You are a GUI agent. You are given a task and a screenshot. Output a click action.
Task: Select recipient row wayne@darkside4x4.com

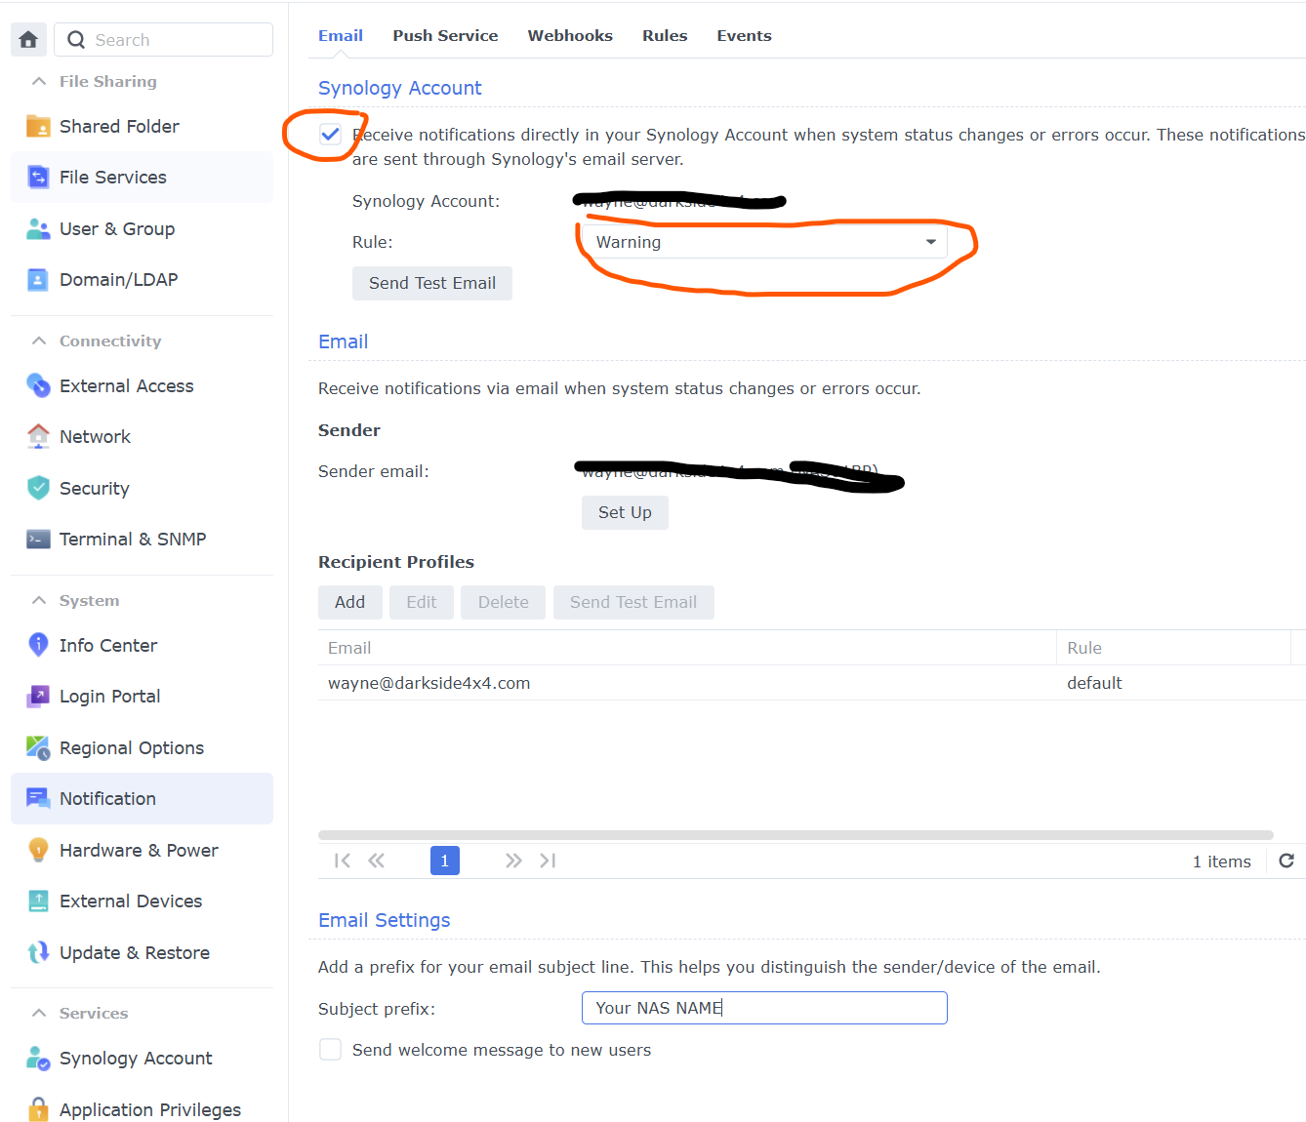pyautogui.click(x=812, y=683)
